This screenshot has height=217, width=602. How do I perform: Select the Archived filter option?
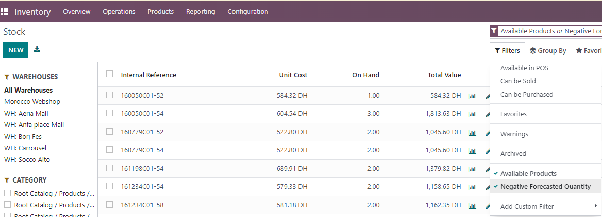tap(513, 154)
